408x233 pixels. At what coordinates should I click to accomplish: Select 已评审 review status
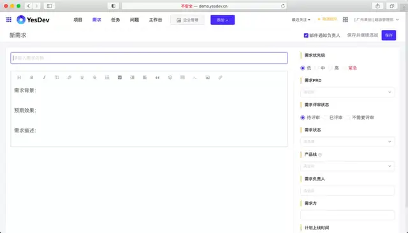[x=325, y=118]
